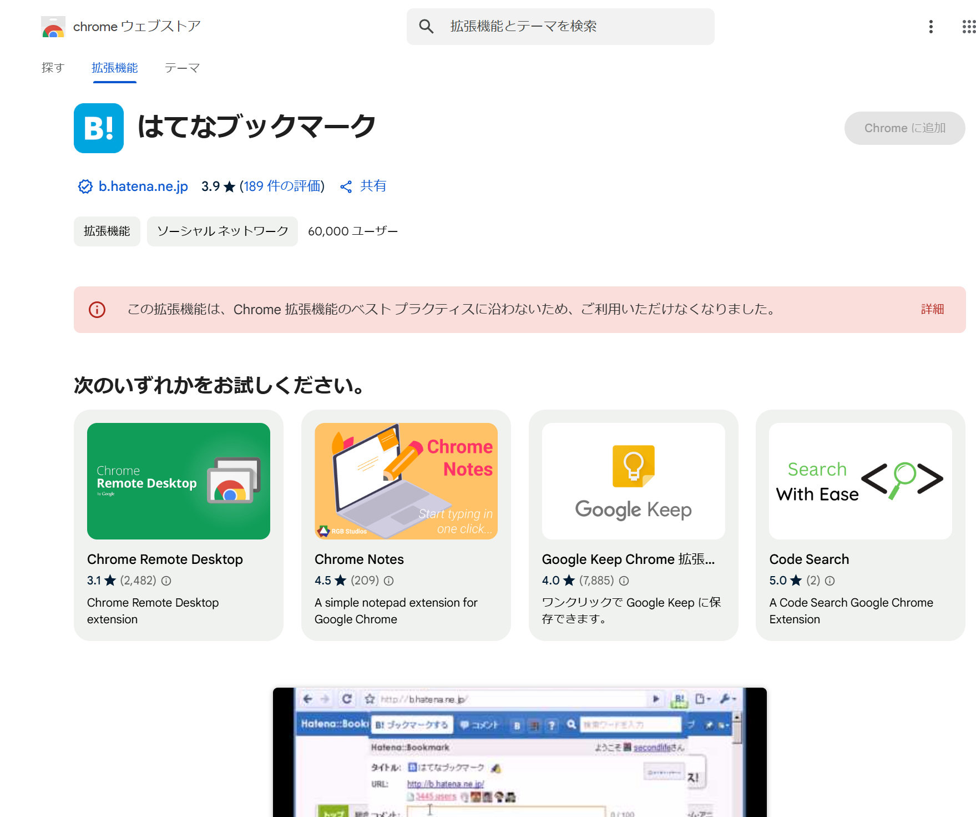The width and height of the screenshot is (976, 817).
Task: Select the テーマ tab
Action: (x=182, y=68)
